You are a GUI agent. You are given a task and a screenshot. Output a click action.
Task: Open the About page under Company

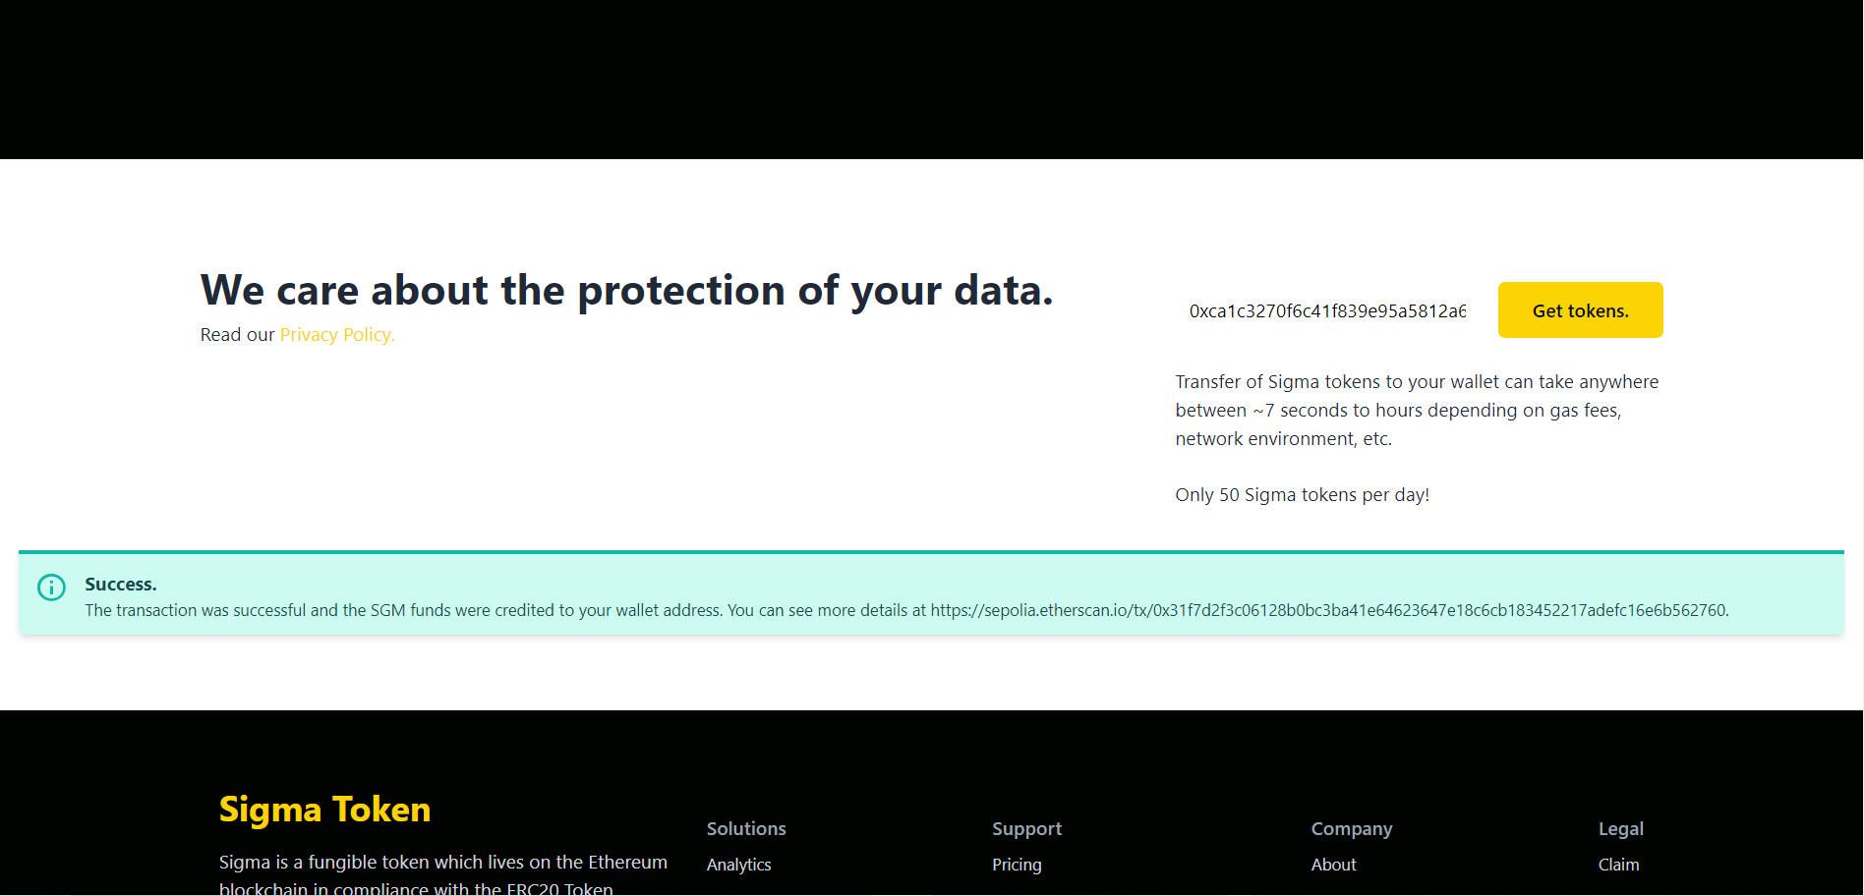click(1333, 865)
